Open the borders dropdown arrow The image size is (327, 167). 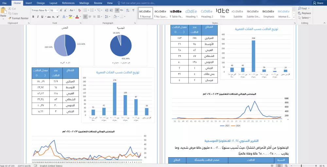[x=125, y=17]
